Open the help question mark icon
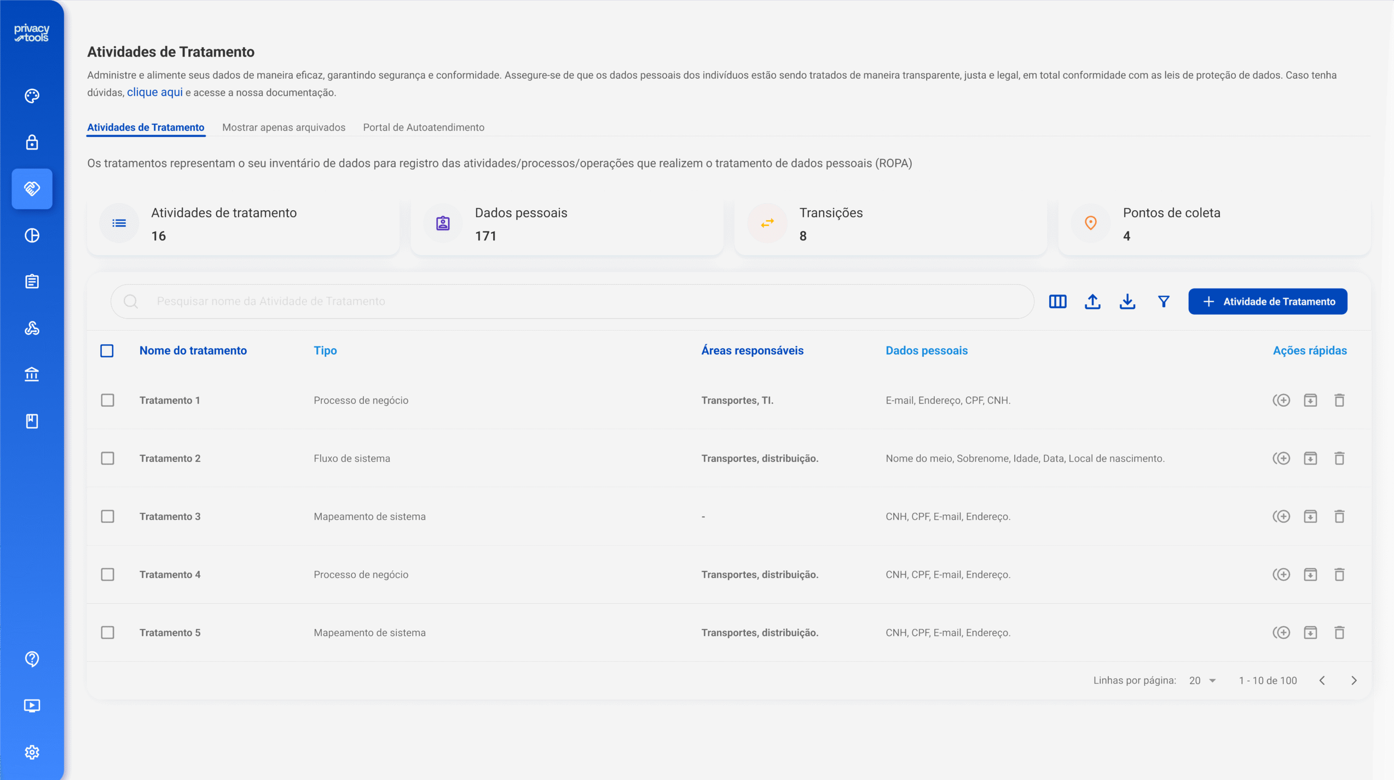 click(x=32, y=659)
